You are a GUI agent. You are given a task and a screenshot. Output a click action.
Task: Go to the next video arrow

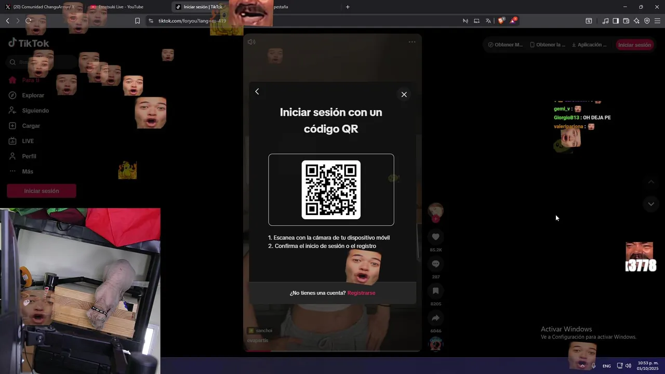pos(651,204)
